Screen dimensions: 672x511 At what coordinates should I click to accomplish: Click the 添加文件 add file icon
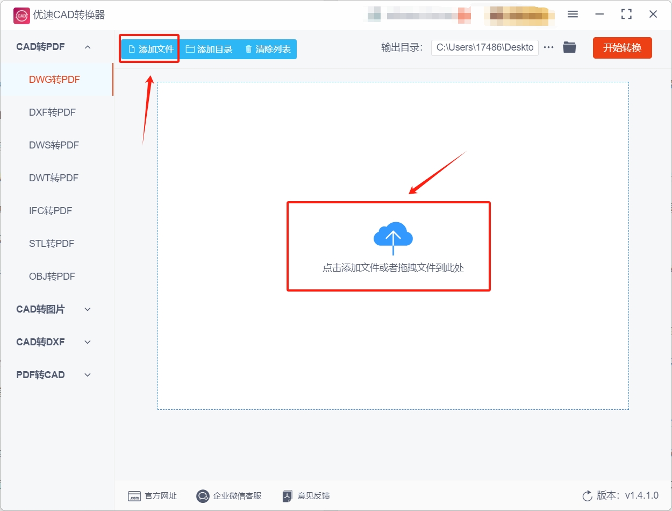(132, 48)
